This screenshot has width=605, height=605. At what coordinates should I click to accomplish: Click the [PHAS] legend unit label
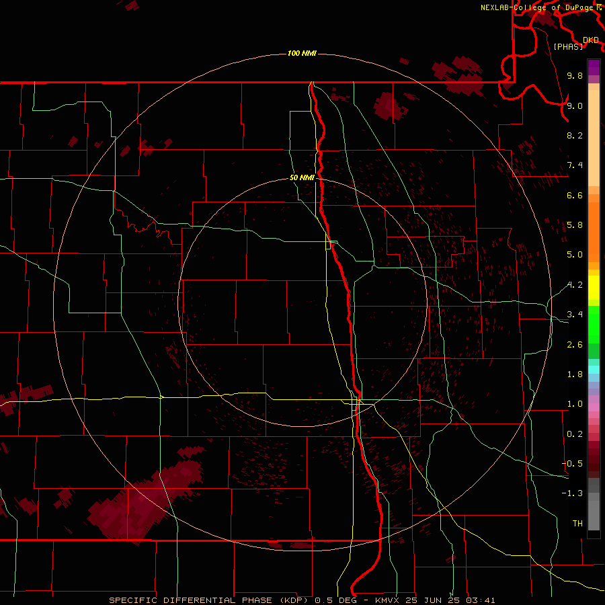[568, 46]
